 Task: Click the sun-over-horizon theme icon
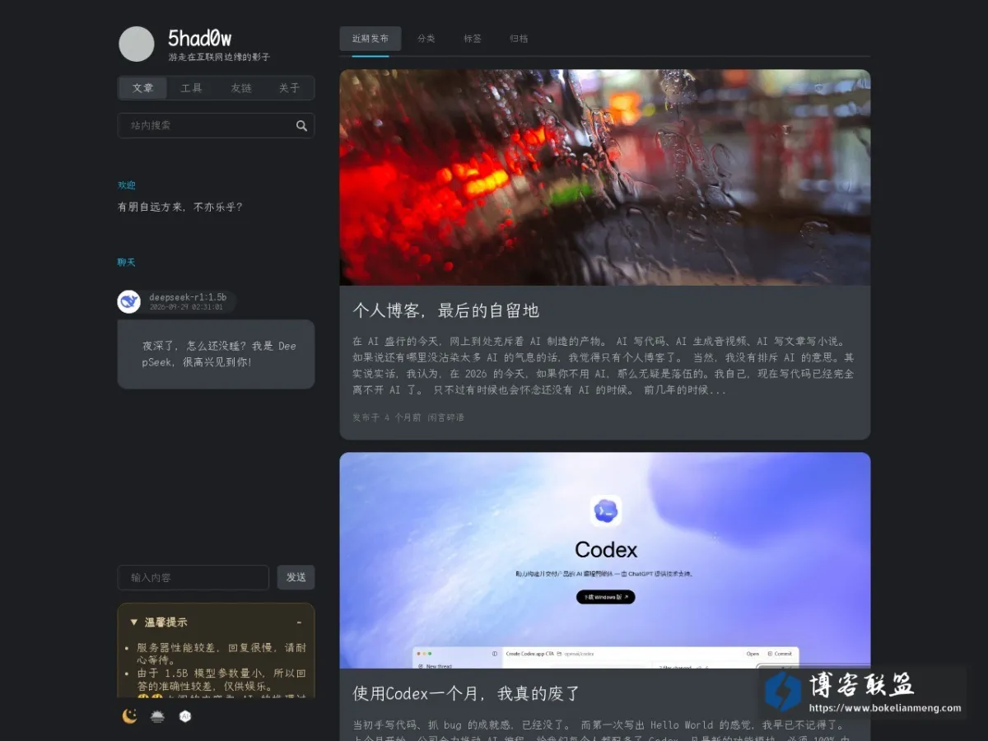(x=157, y=716)
